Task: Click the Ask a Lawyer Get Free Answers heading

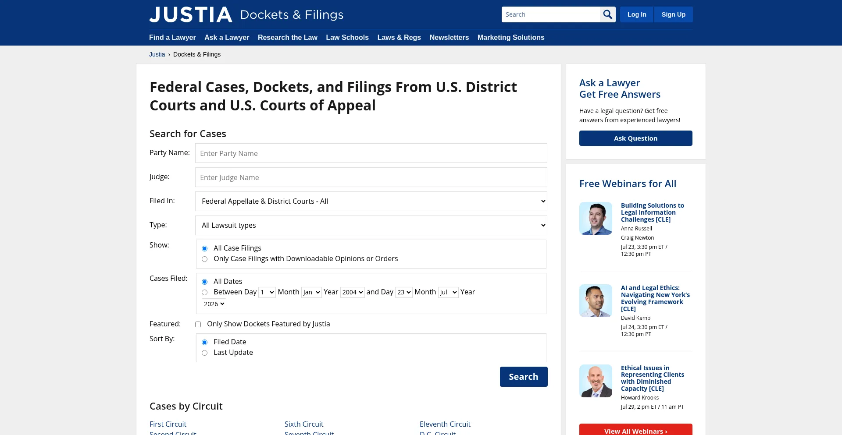Action: point(620,88)
